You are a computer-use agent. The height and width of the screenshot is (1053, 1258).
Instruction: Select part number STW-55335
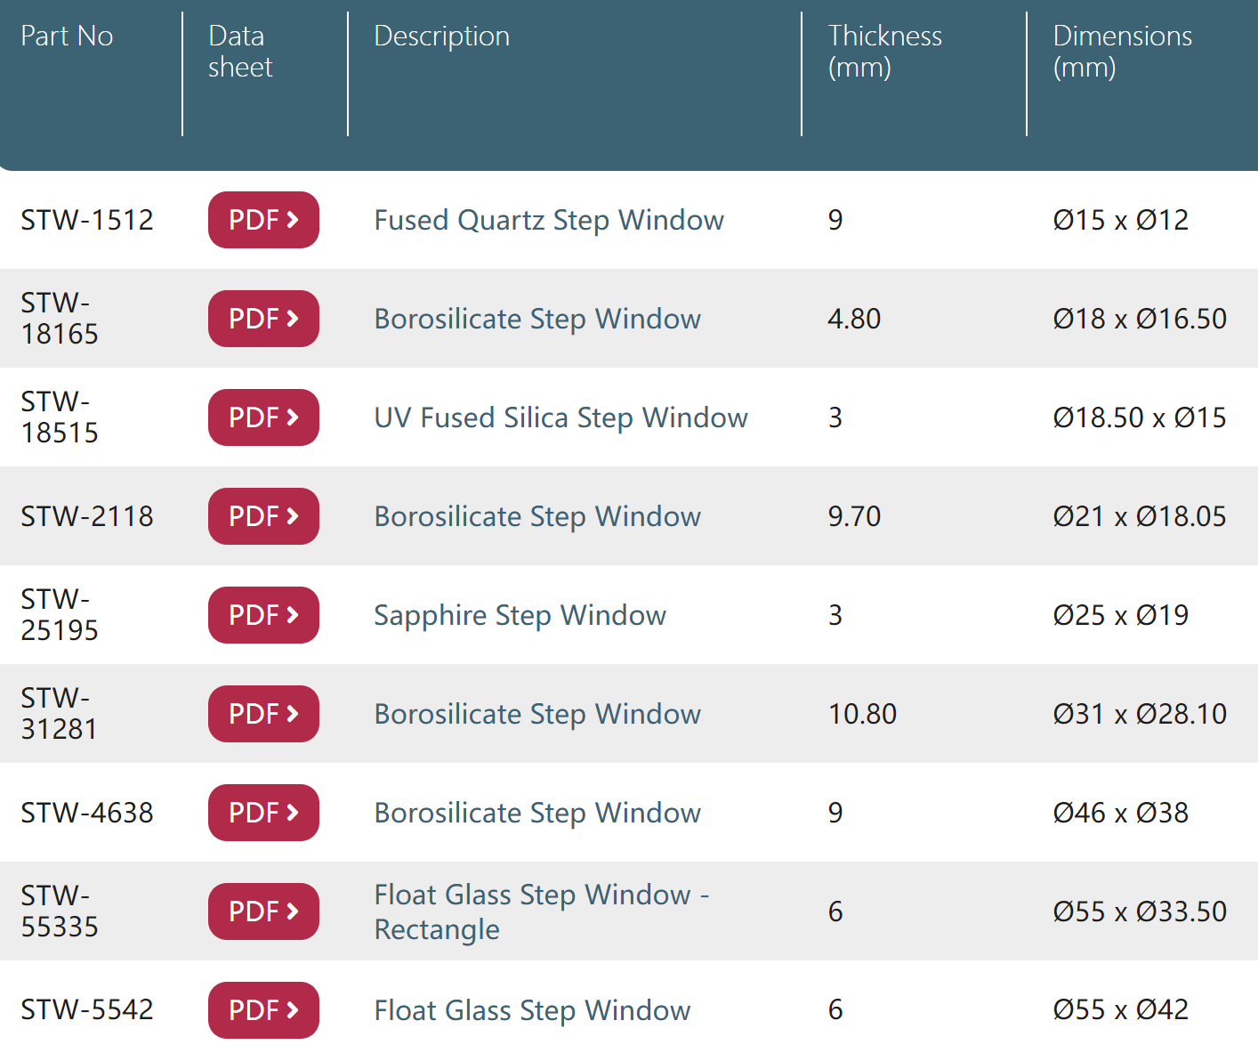click(x=60, y=911)
